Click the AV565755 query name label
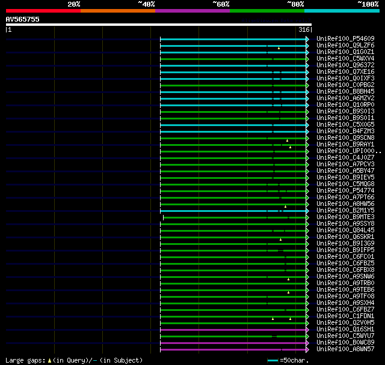The width and height of the screenshot is (385, 365). [x=23, y=19]
